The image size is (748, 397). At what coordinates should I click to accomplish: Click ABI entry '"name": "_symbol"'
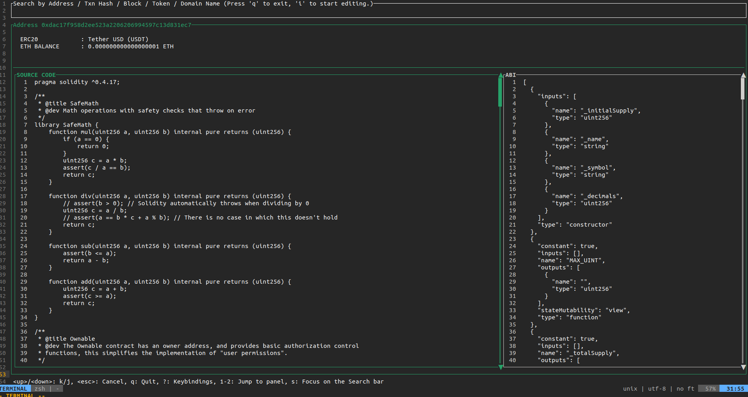584,168
